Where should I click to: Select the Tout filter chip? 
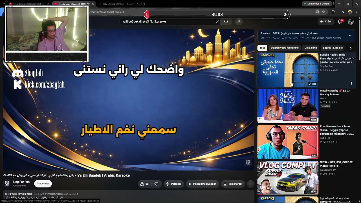pos(262,48)
